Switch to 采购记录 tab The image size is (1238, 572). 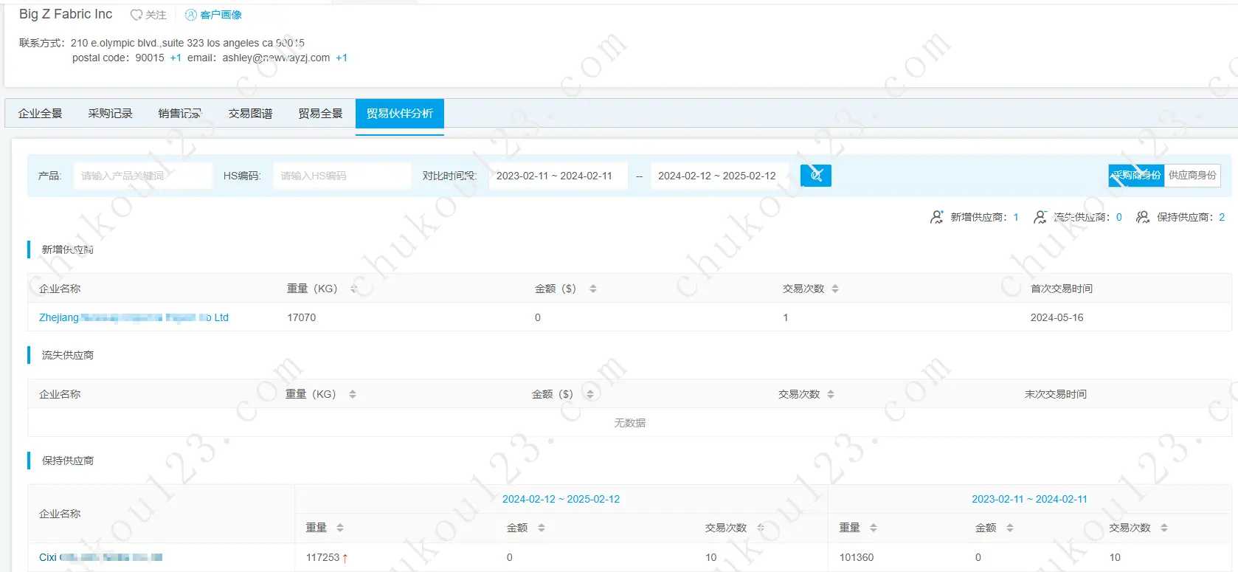pyautogui.click(x=110, y=114)
